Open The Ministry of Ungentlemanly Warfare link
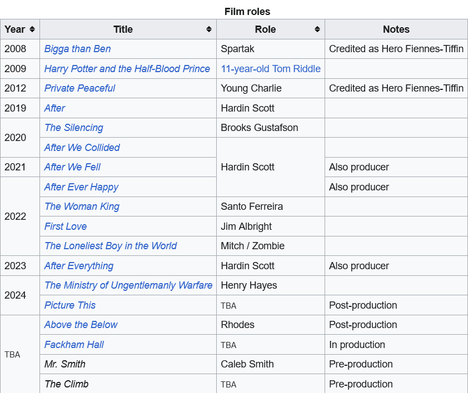This screenshot has height=393, width=468. click(x=128, y=285)
